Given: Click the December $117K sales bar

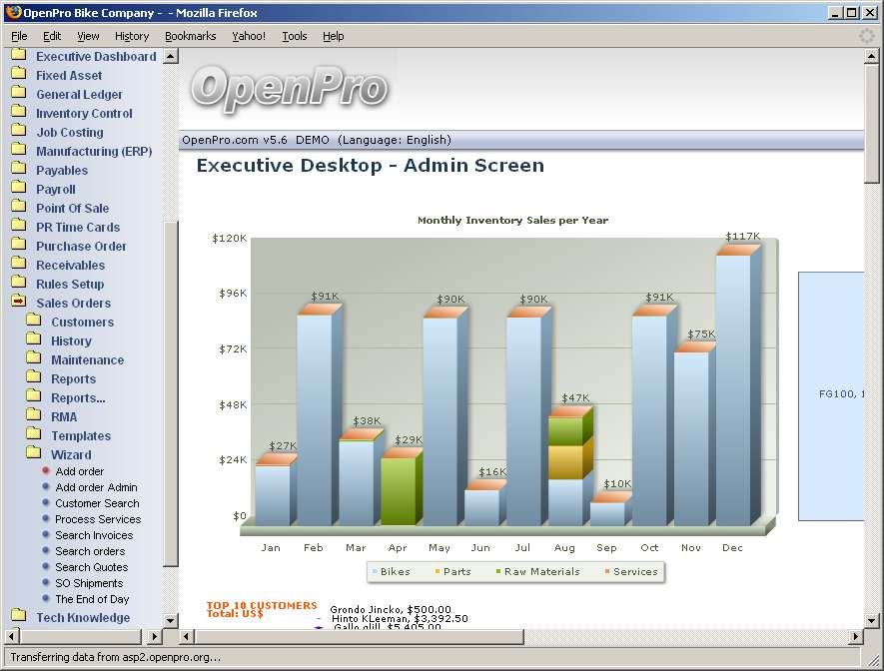Looking at the screenshot, I should click(x=733, y=389).
